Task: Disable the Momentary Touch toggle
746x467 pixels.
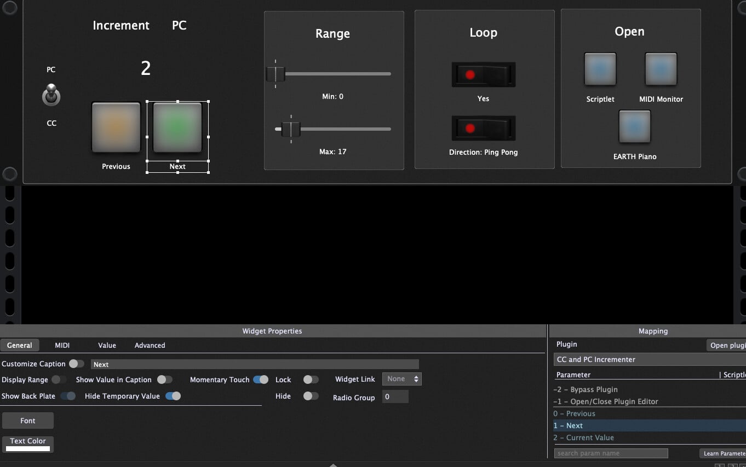Action: [x=261, y=380]
